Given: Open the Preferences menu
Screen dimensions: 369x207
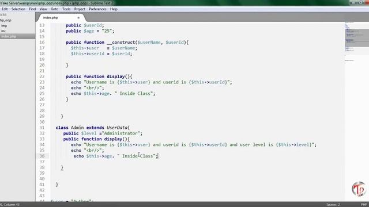Looking at the screenshot, I should [97, 9].
